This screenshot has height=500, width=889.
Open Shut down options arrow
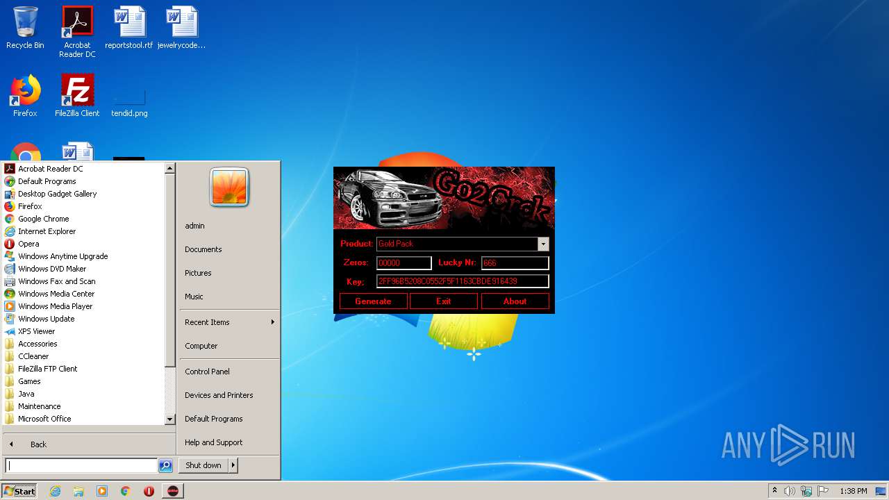pyautogui.click(x=233, y=465)
